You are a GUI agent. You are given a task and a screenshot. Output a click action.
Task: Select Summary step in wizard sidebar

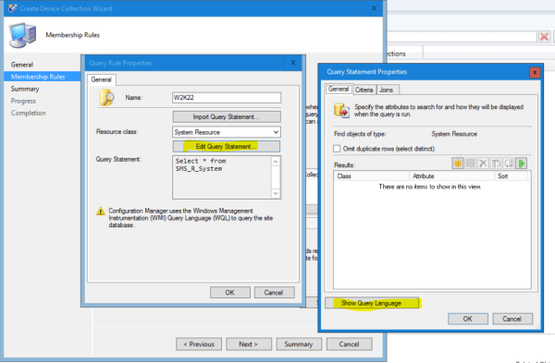tap(25, 89)
